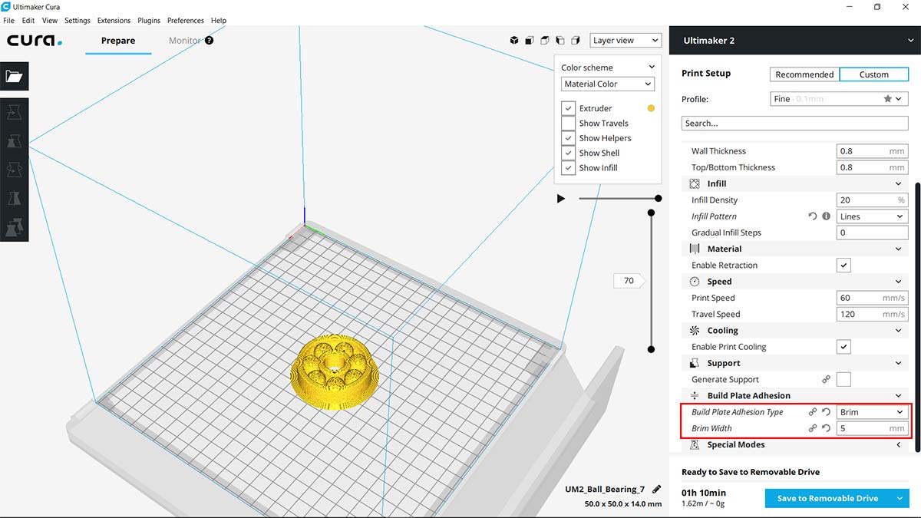Click the yellow Extruder color dot
Viewport: 921px width, 518px height.
[x=651, y=108]
